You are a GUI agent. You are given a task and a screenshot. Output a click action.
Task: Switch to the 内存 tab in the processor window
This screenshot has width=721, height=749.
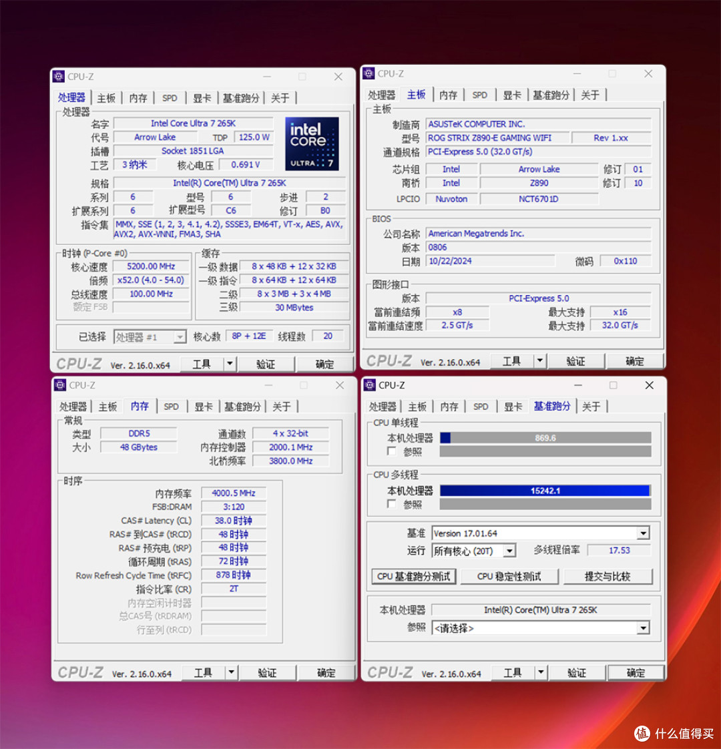(138, 98)
